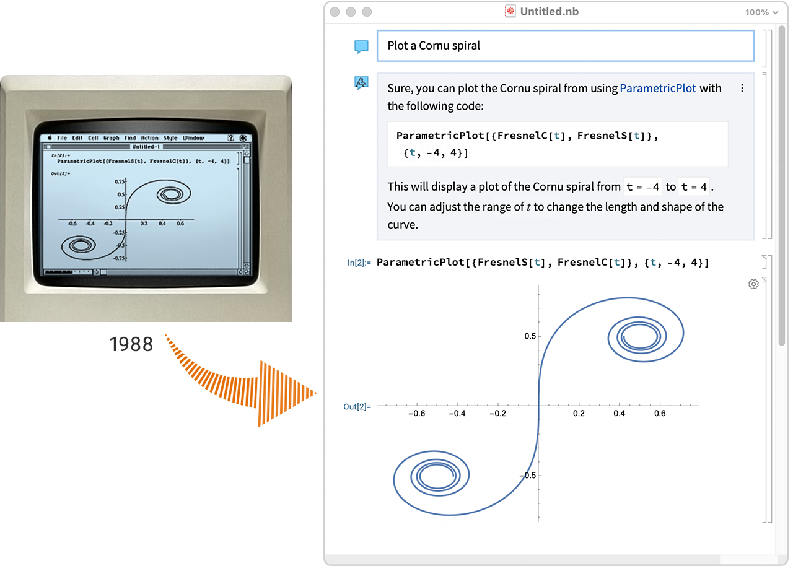Viewport: 793px width, 566px height.
Task: Click the AI assistant icon next to the response
Action: tap(361, 82)
